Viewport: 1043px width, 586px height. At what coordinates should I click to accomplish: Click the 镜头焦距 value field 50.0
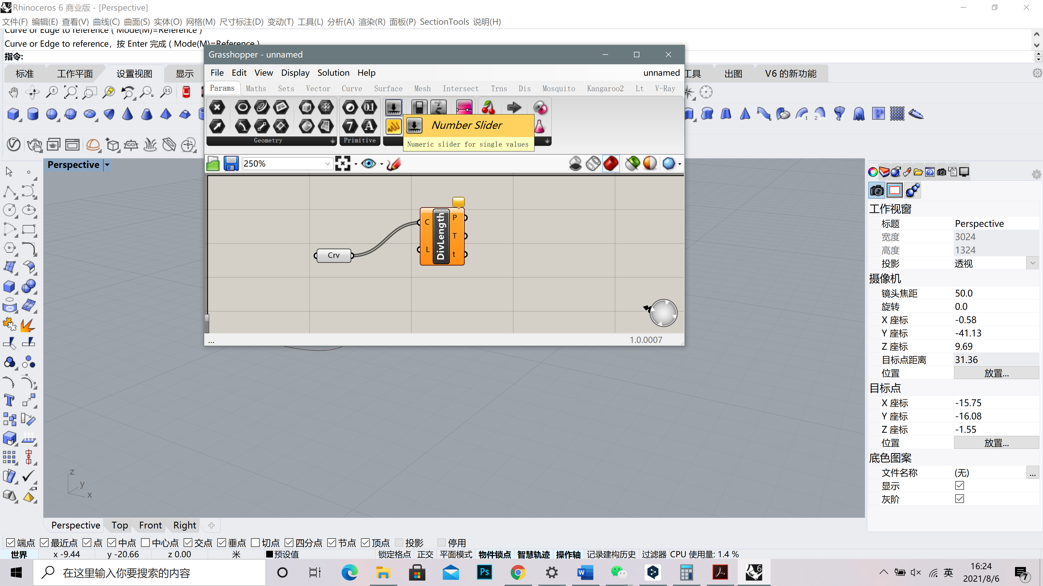pos(997,293)
